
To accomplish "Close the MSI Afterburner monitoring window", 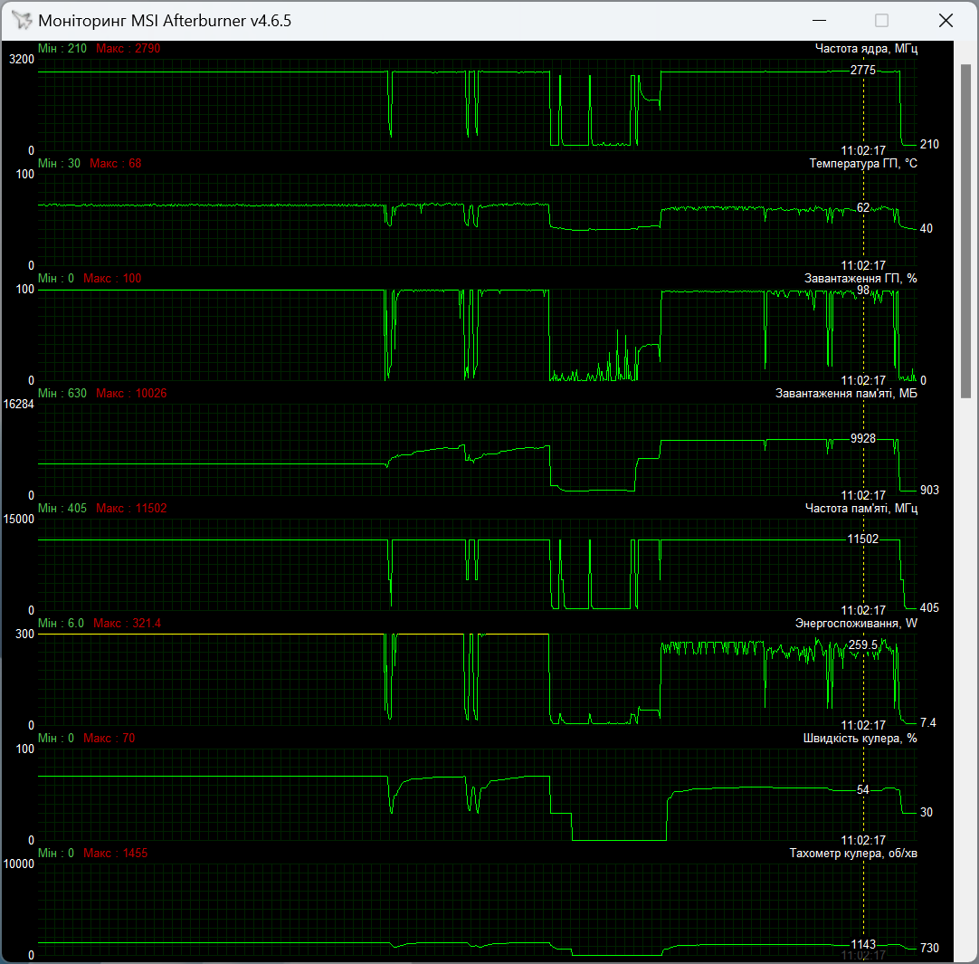I will (x=946, y=21).
